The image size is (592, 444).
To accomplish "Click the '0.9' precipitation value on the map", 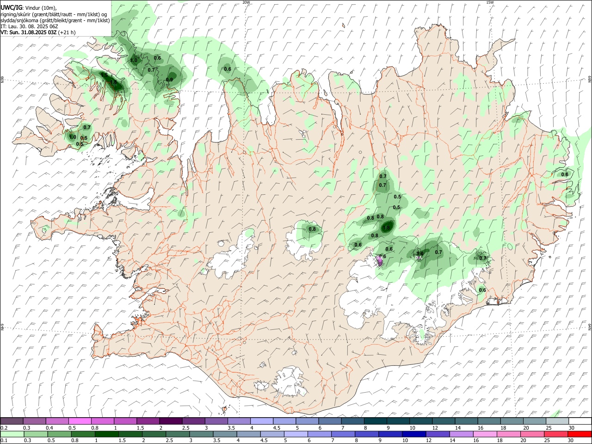I will [x=169, y=80].
